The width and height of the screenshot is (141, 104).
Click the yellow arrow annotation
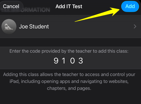pyautogui.click(x=97, y=15)
